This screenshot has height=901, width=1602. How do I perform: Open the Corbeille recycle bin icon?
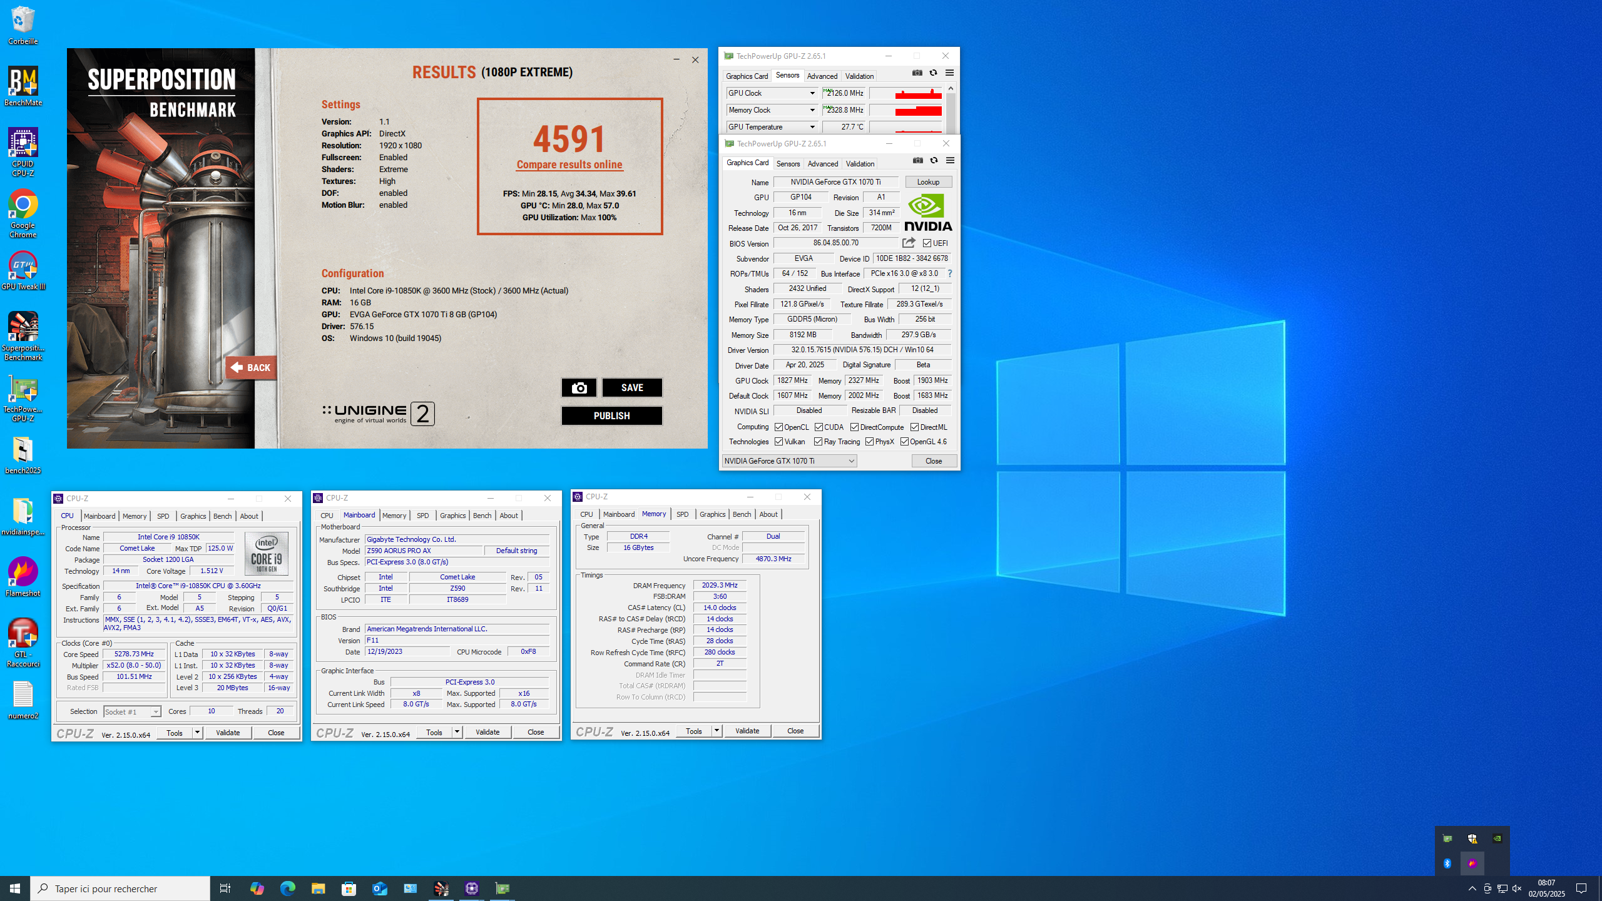23,25
